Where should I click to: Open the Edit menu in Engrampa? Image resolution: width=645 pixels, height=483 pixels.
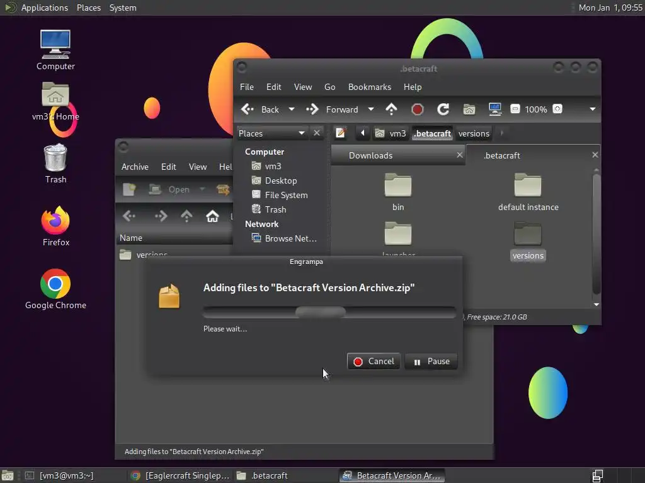168,167
